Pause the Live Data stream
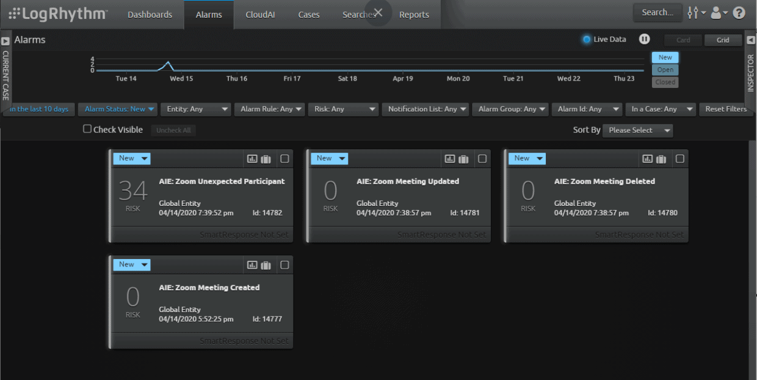The image size is (757, 380). coord(644,39)
